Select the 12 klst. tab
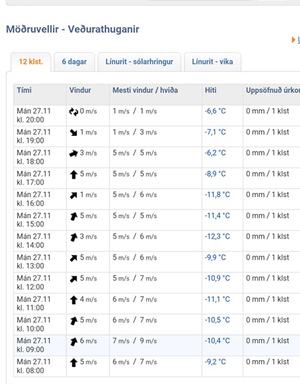Viewport: 300px width, 384px height. [31, 62]
